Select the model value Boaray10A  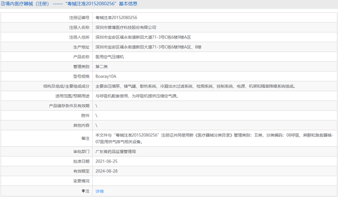pos(106,76)
